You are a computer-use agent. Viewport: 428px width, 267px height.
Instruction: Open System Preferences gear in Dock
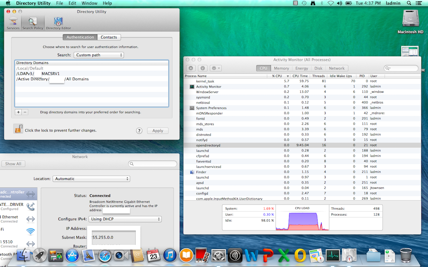[x=219, y=255]
